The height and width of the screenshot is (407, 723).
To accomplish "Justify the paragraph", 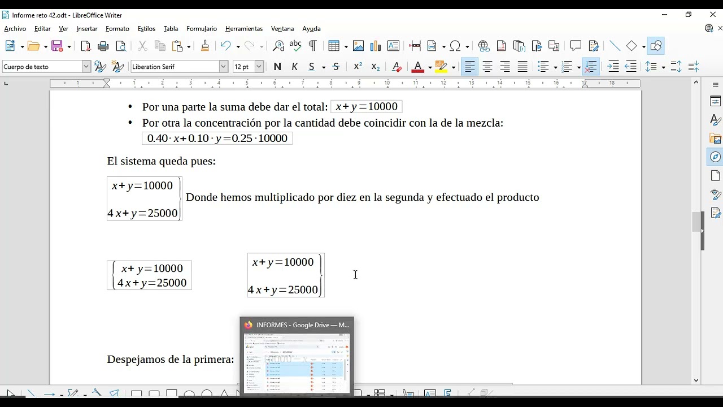I will (x=522, y=67).
